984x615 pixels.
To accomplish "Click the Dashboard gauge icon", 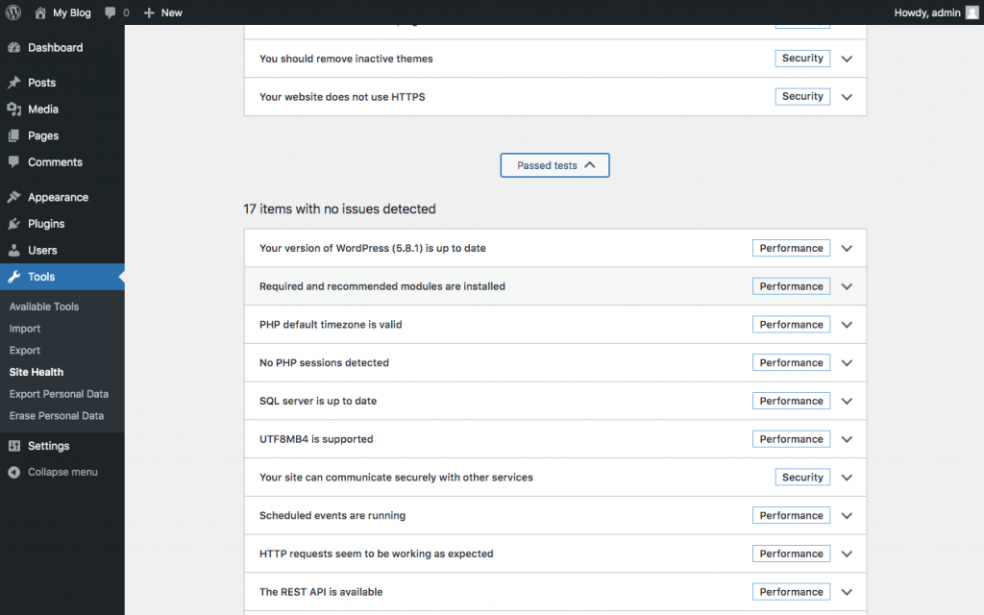I will click(x=13, y=48).
